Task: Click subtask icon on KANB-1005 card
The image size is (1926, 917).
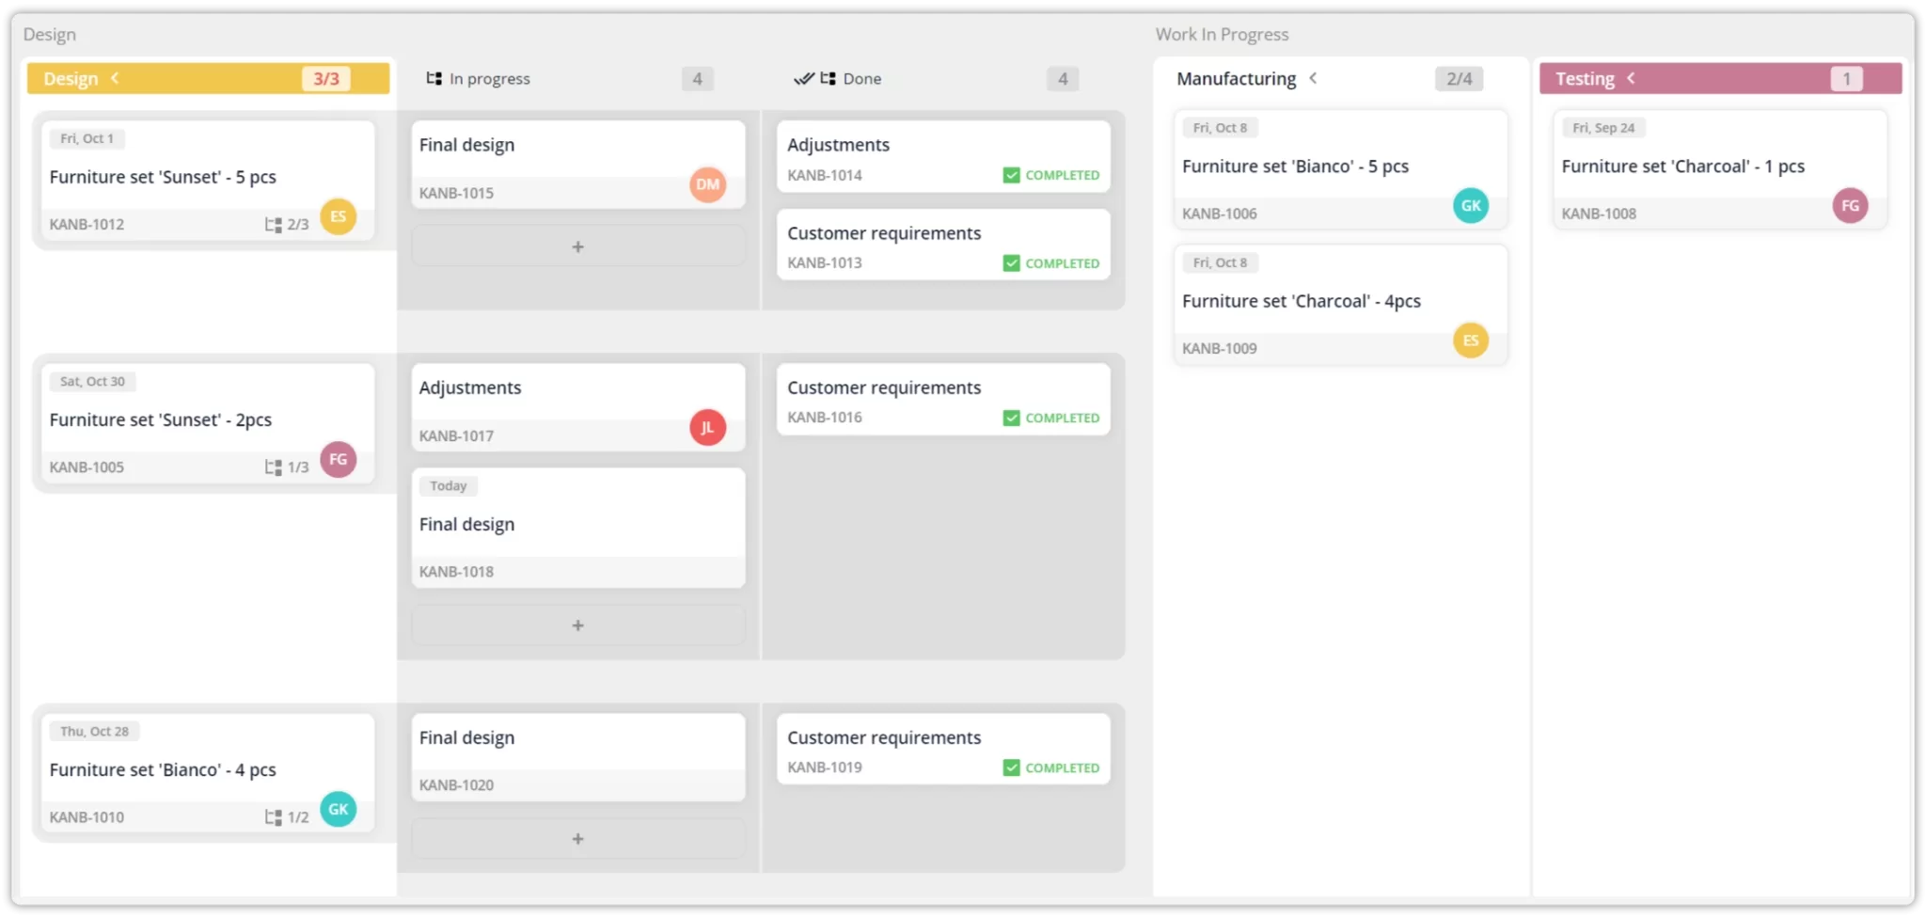Action: click(273, 467)
